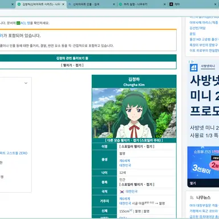Click the black square favicon on the last tab

pos(171,4)
